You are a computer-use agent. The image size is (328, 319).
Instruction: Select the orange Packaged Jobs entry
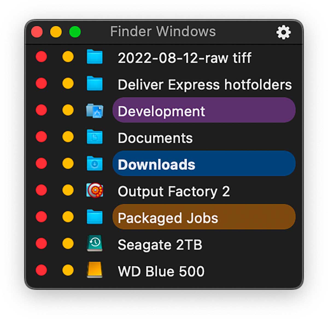point(204,217)
